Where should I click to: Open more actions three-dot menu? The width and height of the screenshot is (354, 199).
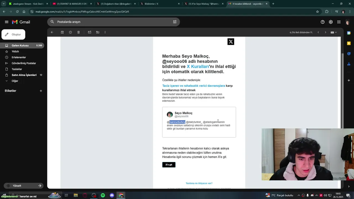click(105, 32)
